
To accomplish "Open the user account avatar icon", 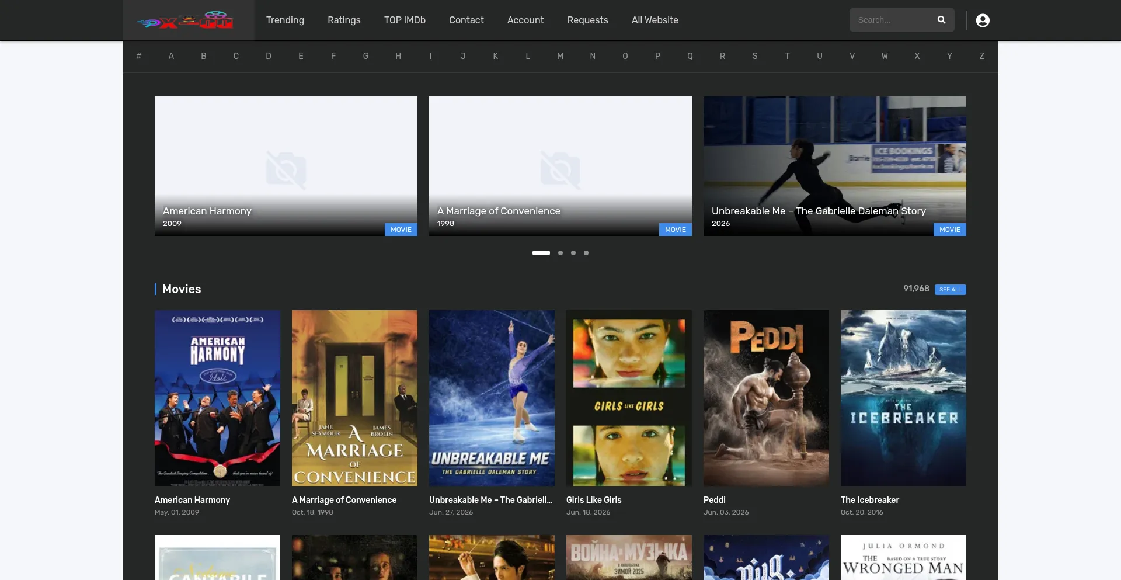I will pyautogui.click(x=983, y=20).
